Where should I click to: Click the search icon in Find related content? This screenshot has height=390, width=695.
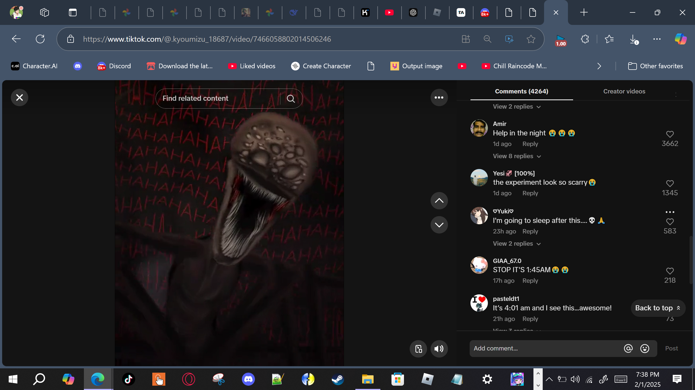(291, 99)
